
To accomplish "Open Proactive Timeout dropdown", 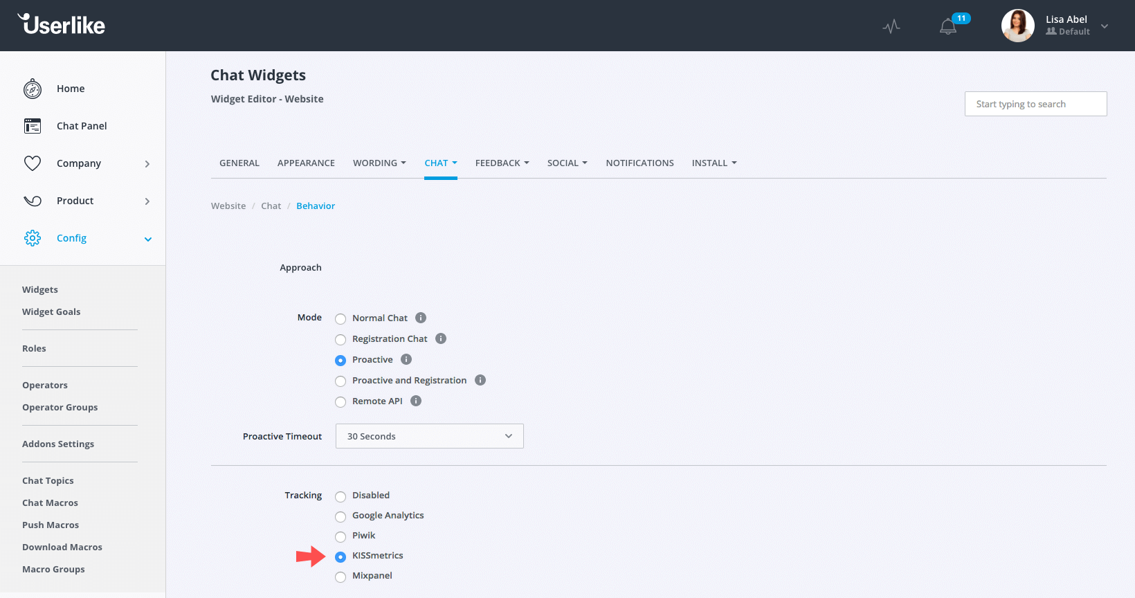I will pyautogui.click(x=430, y=436).
